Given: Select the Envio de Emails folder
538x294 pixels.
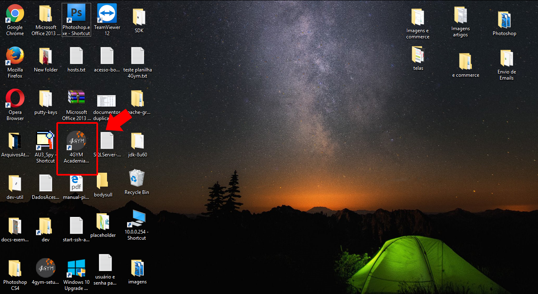Looking at the screenshot, I should click(x=507, y=59).
